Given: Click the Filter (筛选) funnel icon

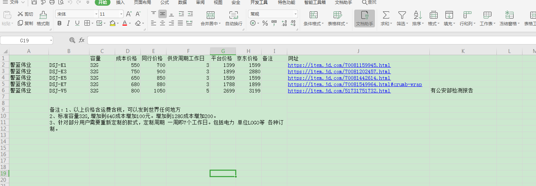Looking at the screenshot, I should [402, 15].
